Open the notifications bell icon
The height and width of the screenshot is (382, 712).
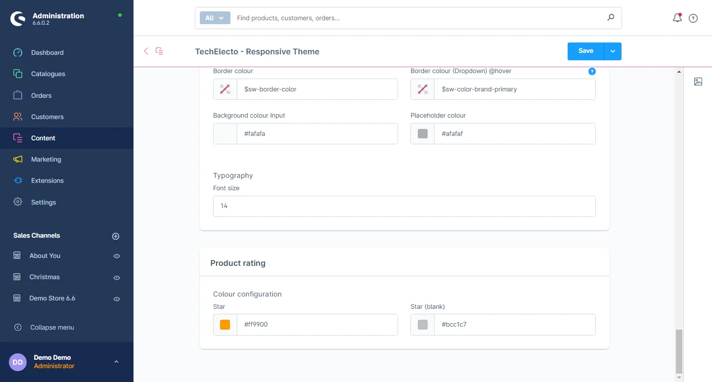coord(677,18)
